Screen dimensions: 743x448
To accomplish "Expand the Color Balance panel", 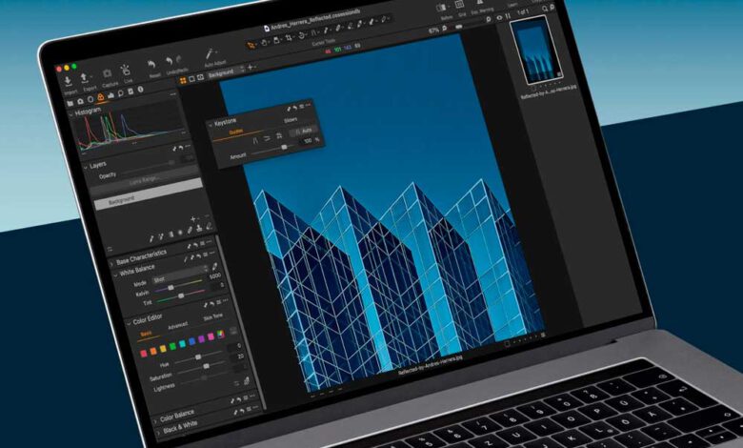I will pyautogui.click(x=155, y=421).
